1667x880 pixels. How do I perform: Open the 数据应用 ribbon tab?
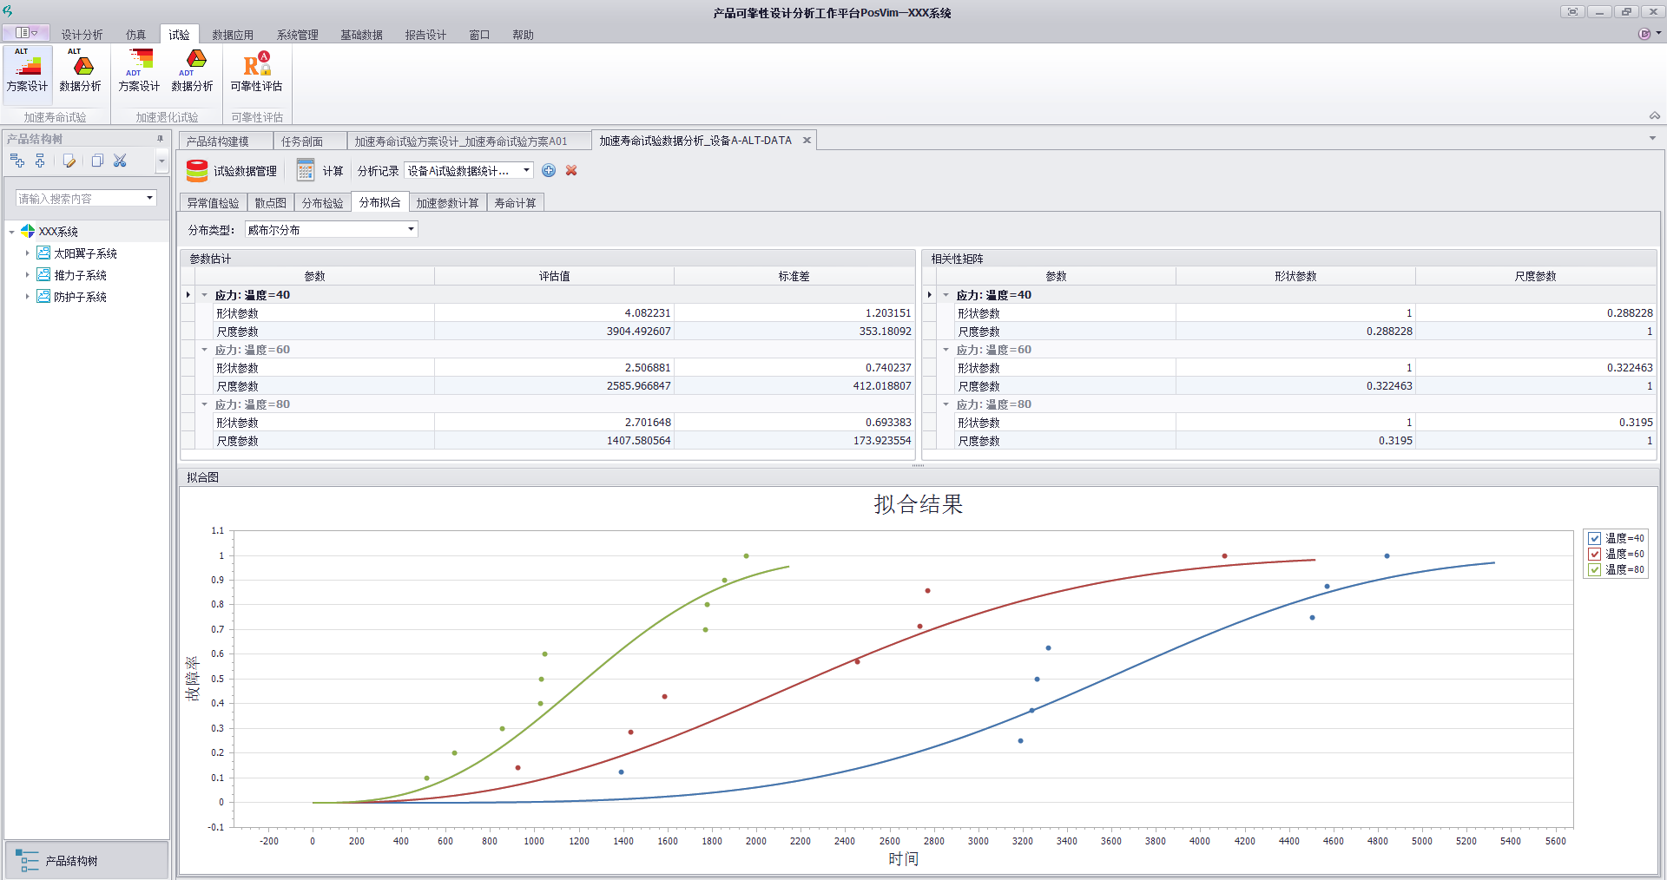pos(233,35)
